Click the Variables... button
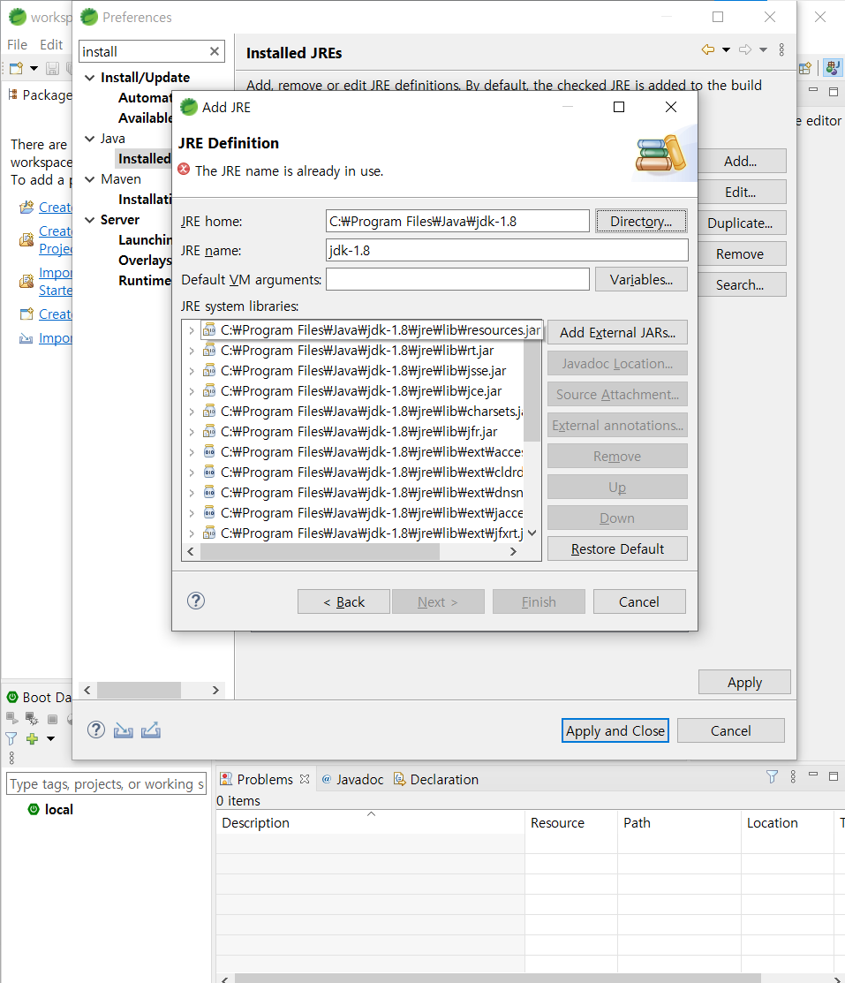This screenshot has width=845, height=983. point(641,279)
